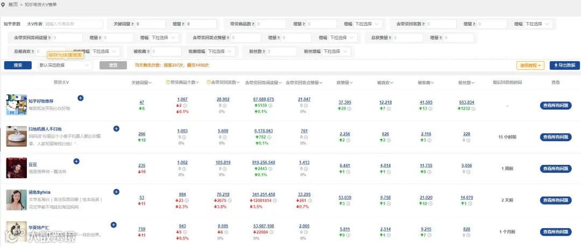
Task: Focus the 大V作者 name input field
Action: coord(73,24)
